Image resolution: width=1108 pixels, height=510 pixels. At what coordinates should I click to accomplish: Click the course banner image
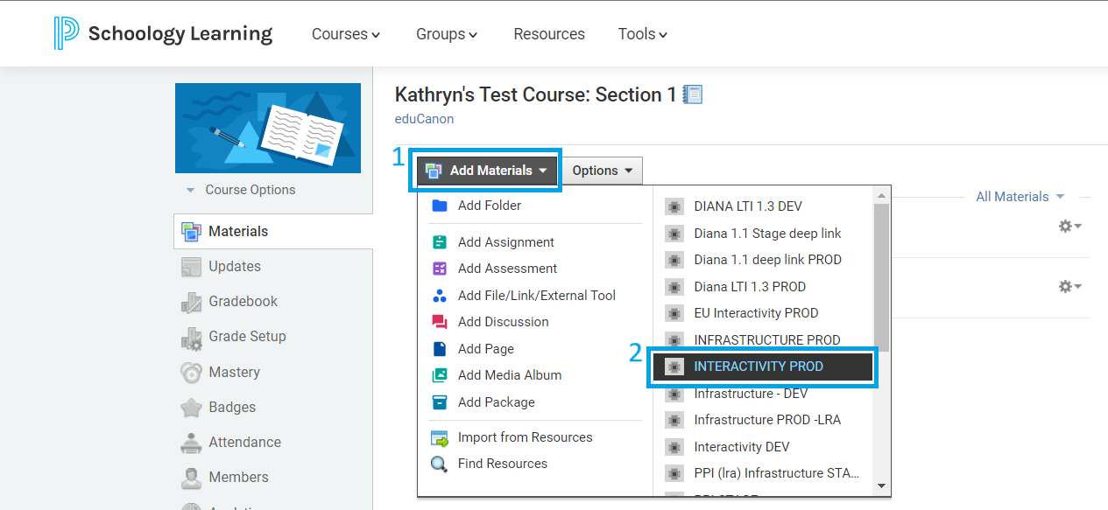(x=268, y=128)
